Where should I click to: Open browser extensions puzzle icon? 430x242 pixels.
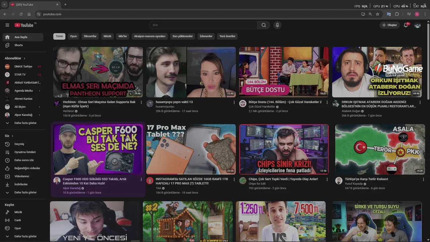point(397,14)
